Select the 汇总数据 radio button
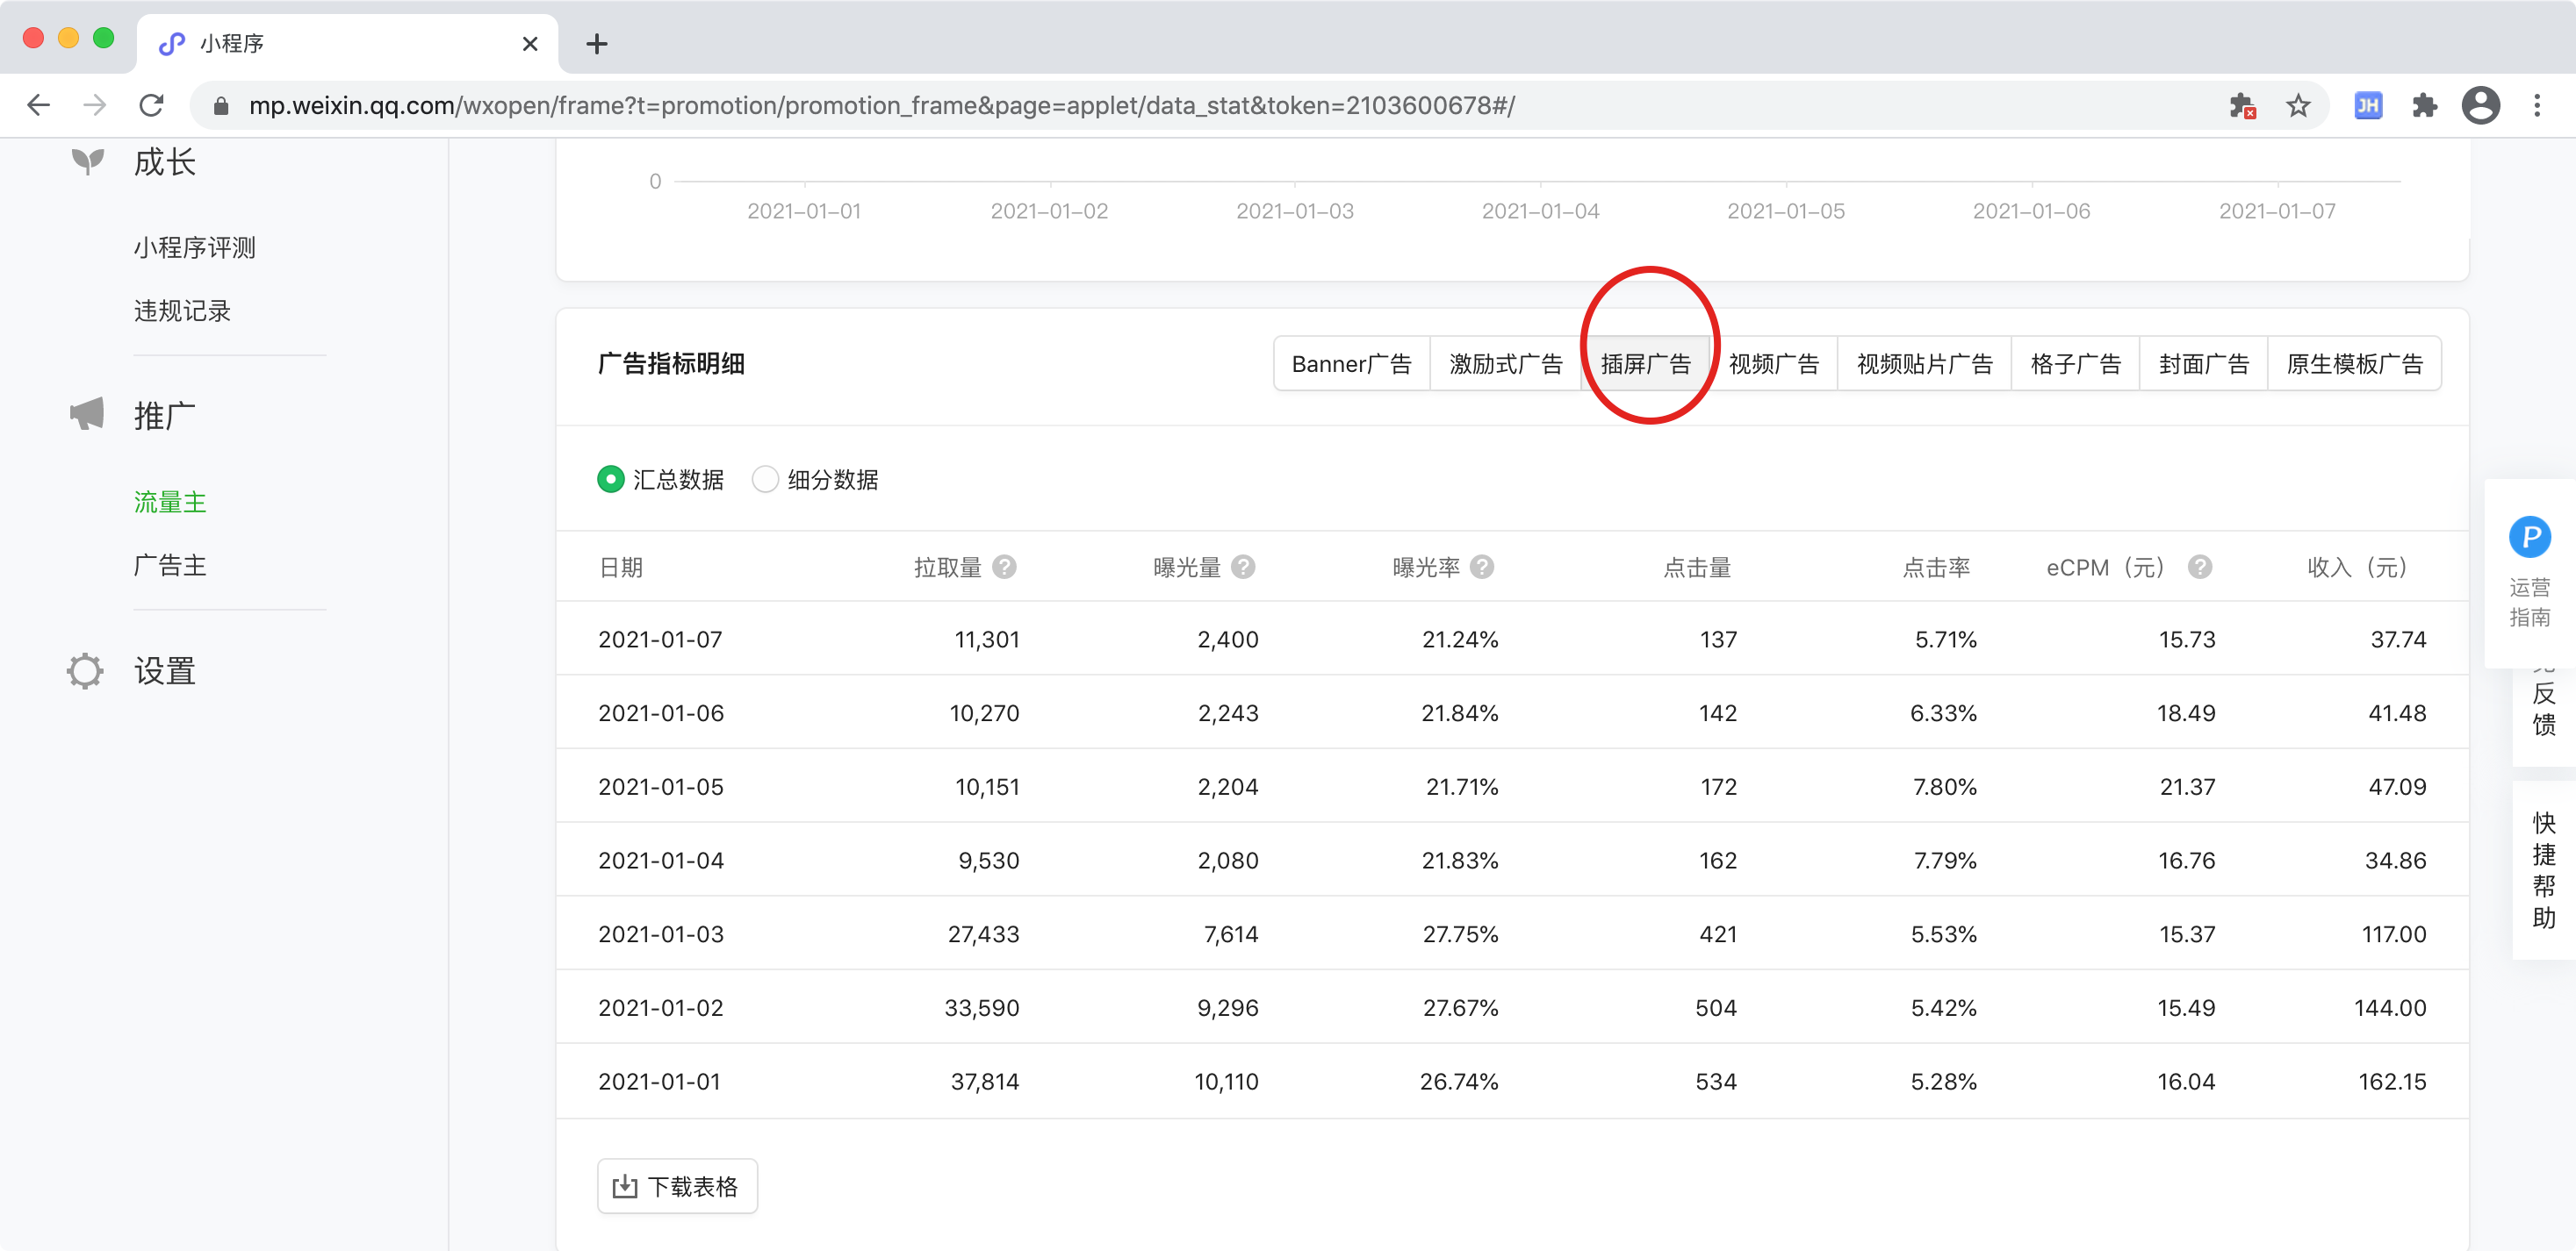2576x1251 pixels. tap(610, 480)
